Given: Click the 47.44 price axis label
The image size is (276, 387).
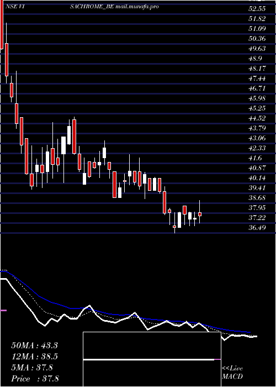Looking at the screenshot, I should click(256, 79).
